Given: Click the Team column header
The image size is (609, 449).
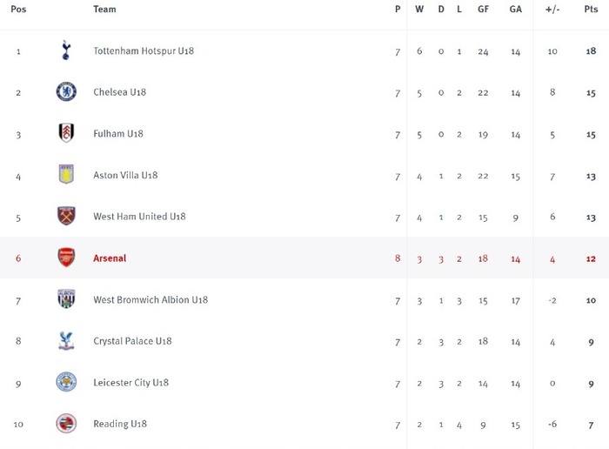Looking at the screenshot, I should [104, 9].
